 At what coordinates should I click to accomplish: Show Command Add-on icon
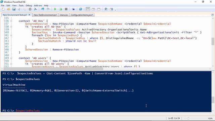[x=111, y=9]
